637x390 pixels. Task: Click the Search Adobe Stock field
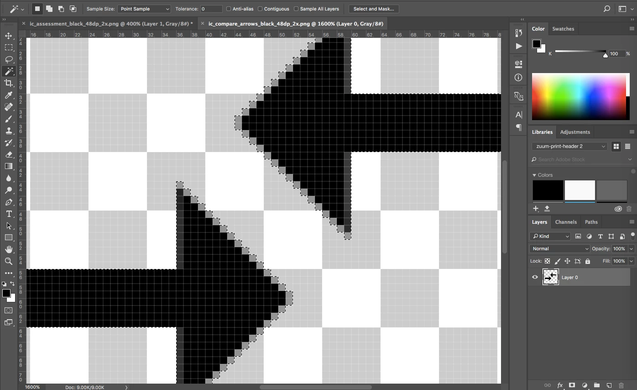coord(583,159)
